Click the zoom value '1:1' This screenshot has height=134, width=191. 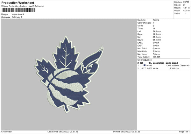(185, 13)
